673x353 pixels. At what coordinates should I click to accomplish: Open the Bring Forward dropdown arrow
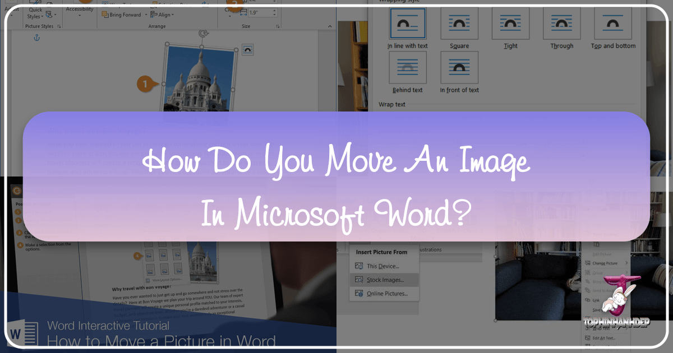(x=146, y=15)
